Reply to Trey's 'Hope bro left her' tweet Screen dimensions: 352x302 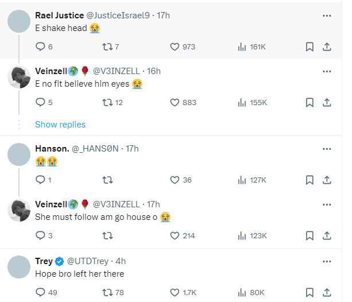pyautogui.click(x=40, y=293)
